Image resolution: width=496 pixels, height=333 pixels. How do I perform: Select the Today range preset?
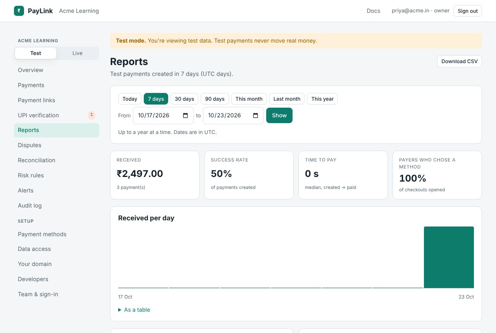(130, 99)
